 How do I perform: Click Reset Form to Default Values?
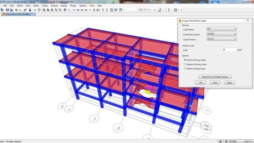click(215, 77)
